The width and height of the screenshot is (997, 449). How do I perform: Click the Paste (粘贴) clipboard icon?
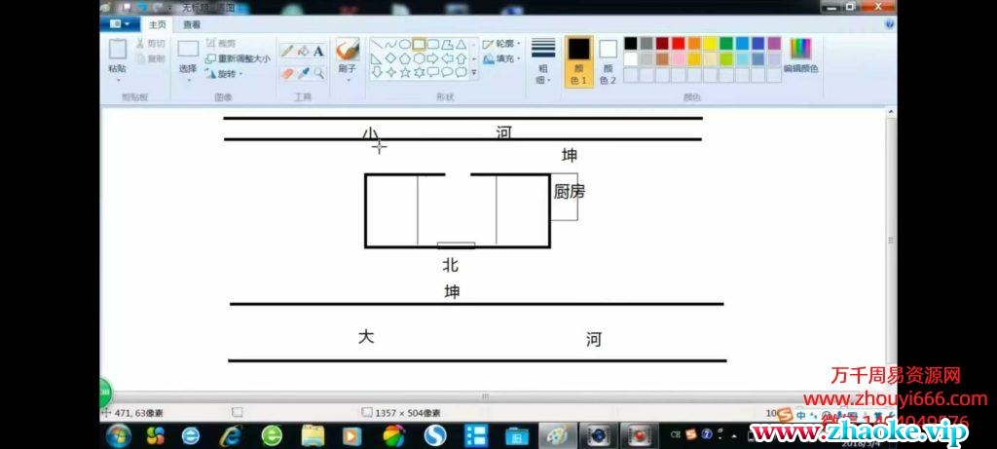coord(118,55)
